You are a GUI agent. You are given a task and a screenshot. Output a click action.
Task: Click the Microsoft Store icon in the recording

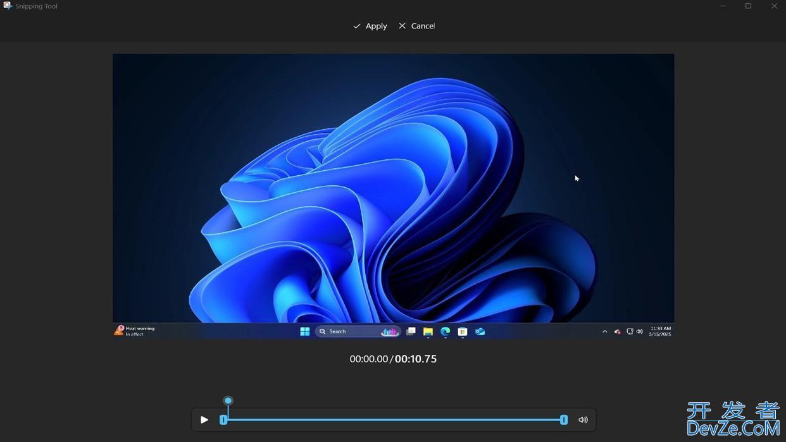click(463, 331)
